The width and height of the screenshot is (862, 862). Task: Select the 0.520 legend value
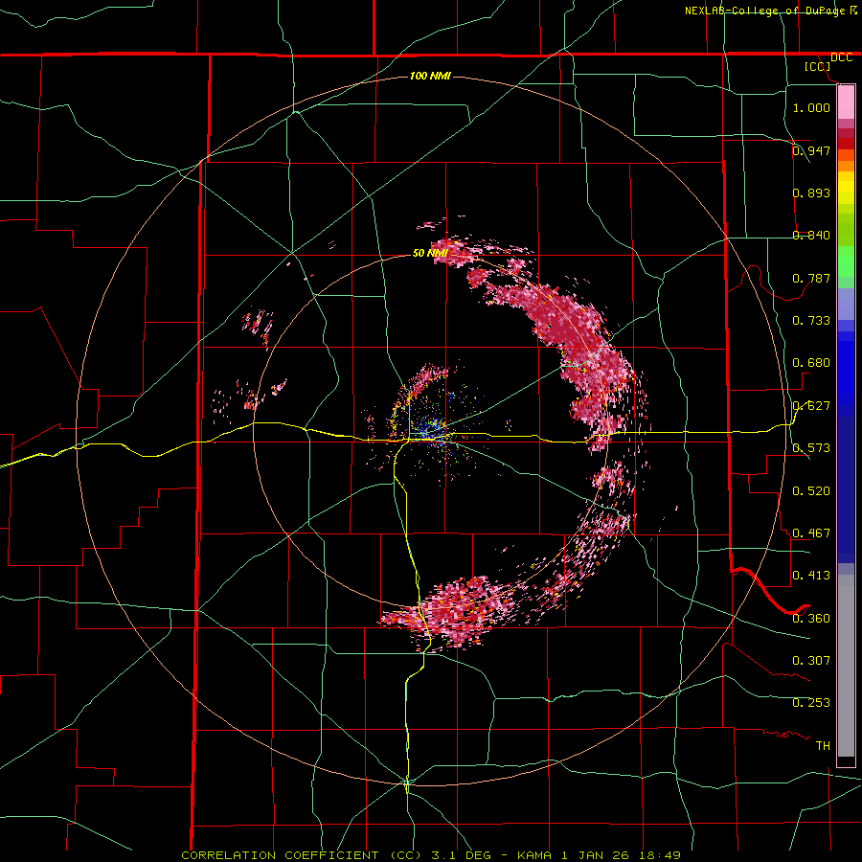(811, 491)
